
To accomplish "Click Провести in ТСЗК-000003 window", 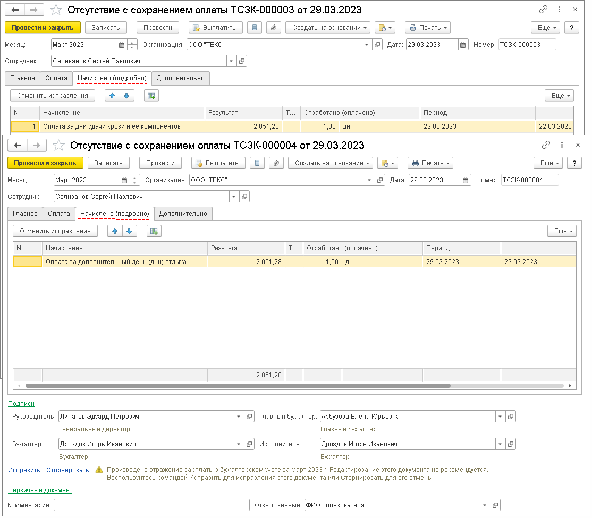I will point(158,28).
